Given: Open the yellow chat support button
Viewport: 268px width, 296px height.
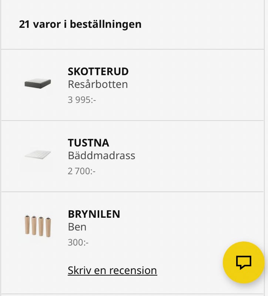Looking at the screenshot, I should [243, 263].
